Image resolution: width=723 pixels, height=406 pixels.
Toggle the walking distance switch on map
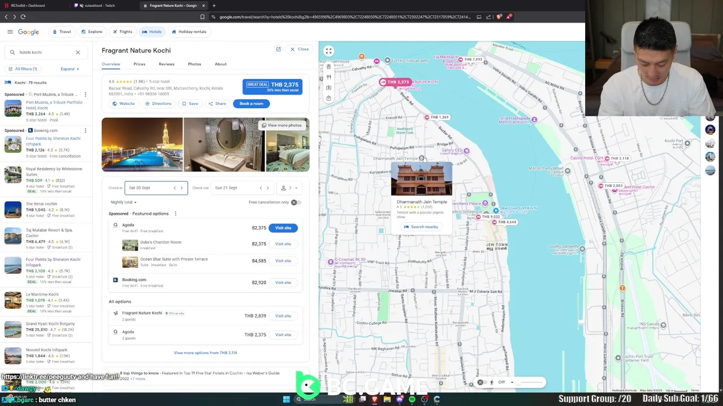coord(482,382)
